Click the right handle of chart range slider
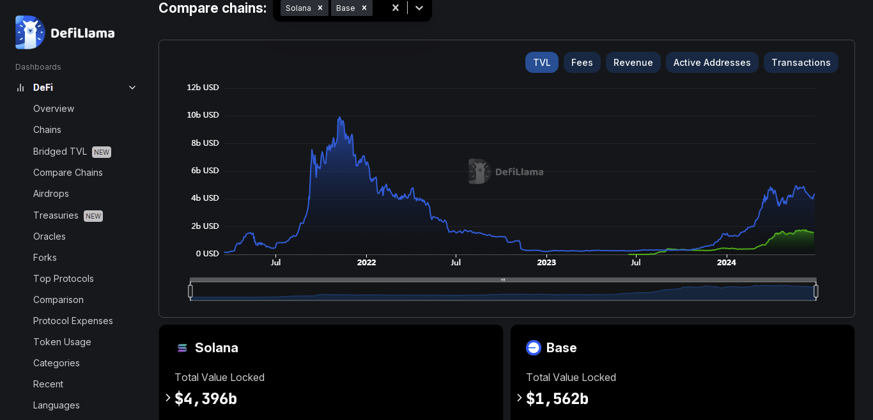 pyautogui.click(x=815, y=292)
